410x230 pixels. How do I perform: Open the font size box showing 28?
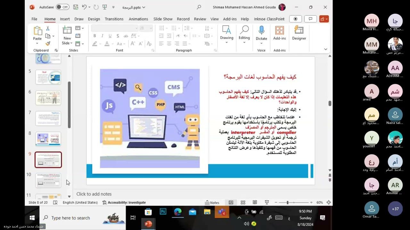click(146, 28)
